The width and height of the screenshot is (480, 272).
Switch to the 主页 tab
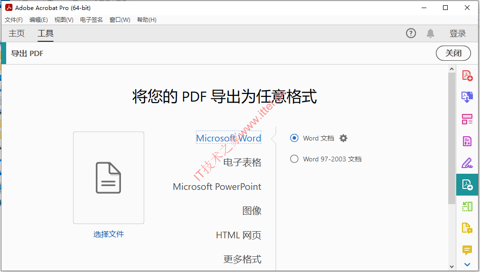[x=17, y=33]
